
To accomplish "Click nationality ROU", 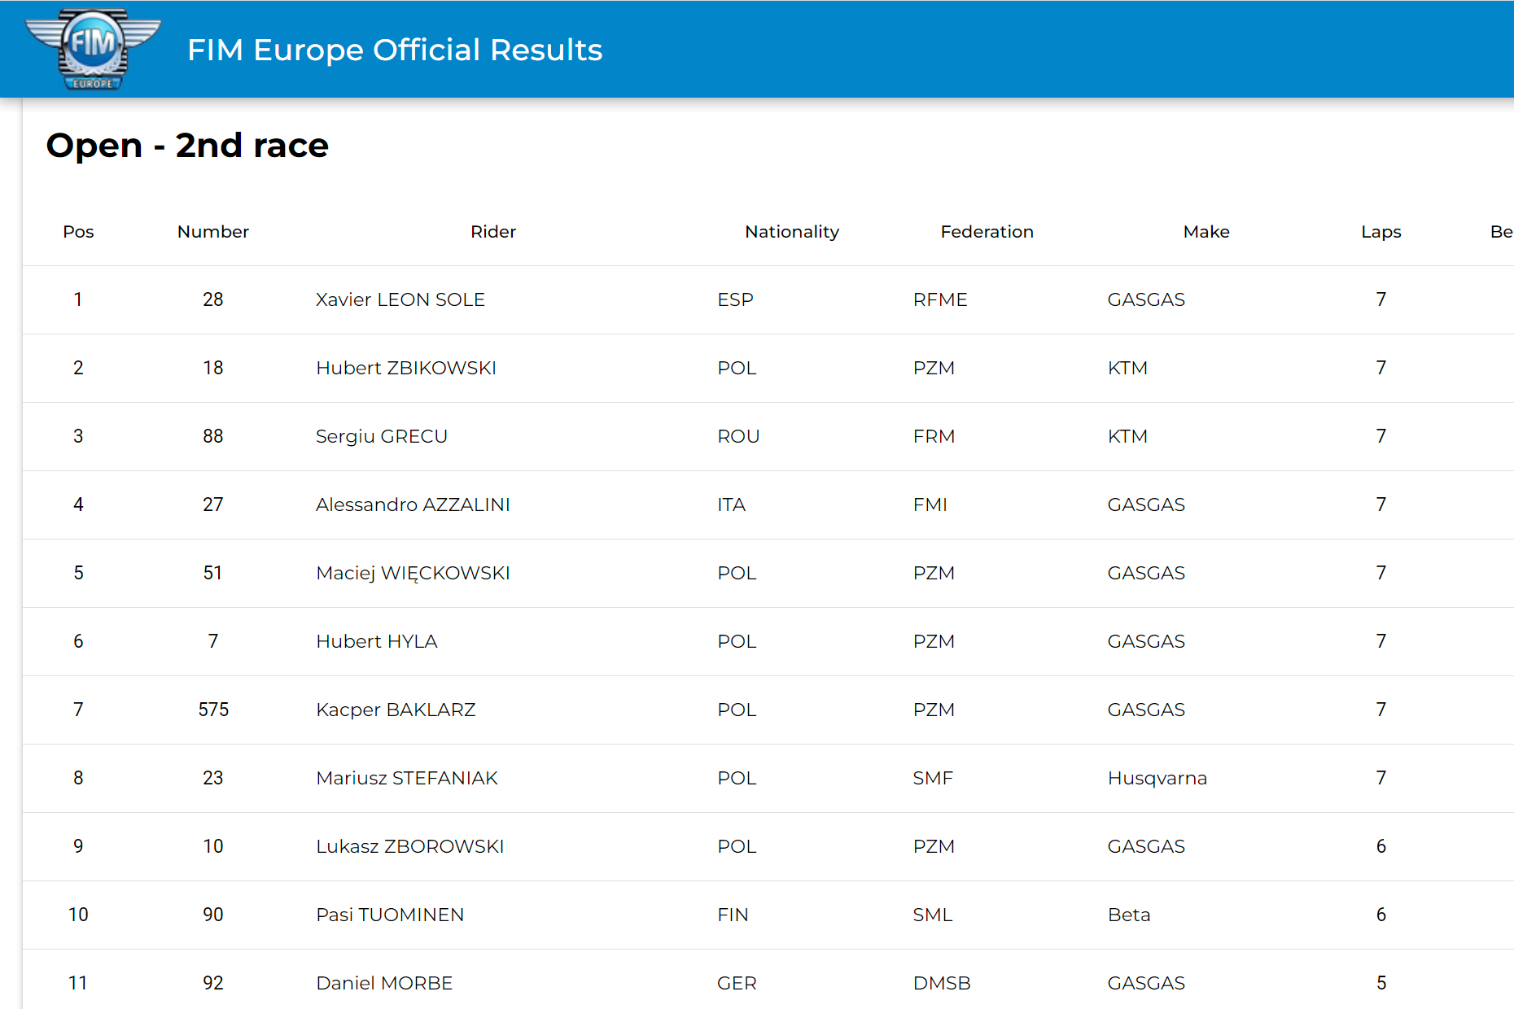I will click(738, 436).
